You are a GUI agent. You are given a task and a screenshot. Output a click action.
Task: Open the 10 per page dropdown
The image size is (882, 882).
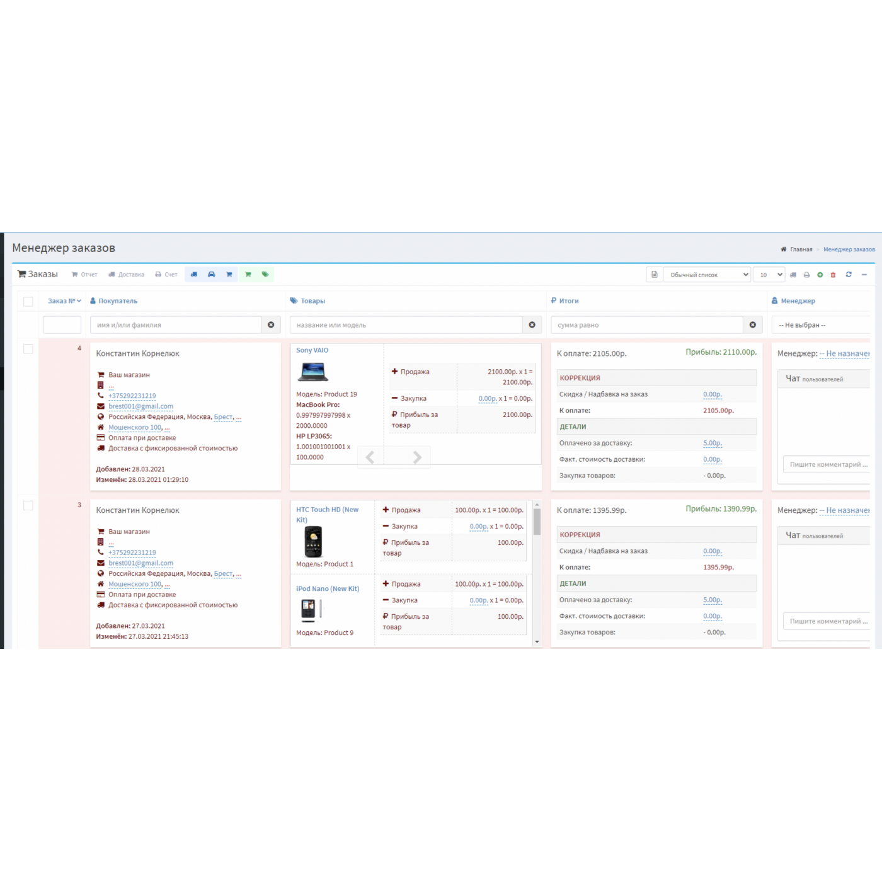(x=769, y=275)
